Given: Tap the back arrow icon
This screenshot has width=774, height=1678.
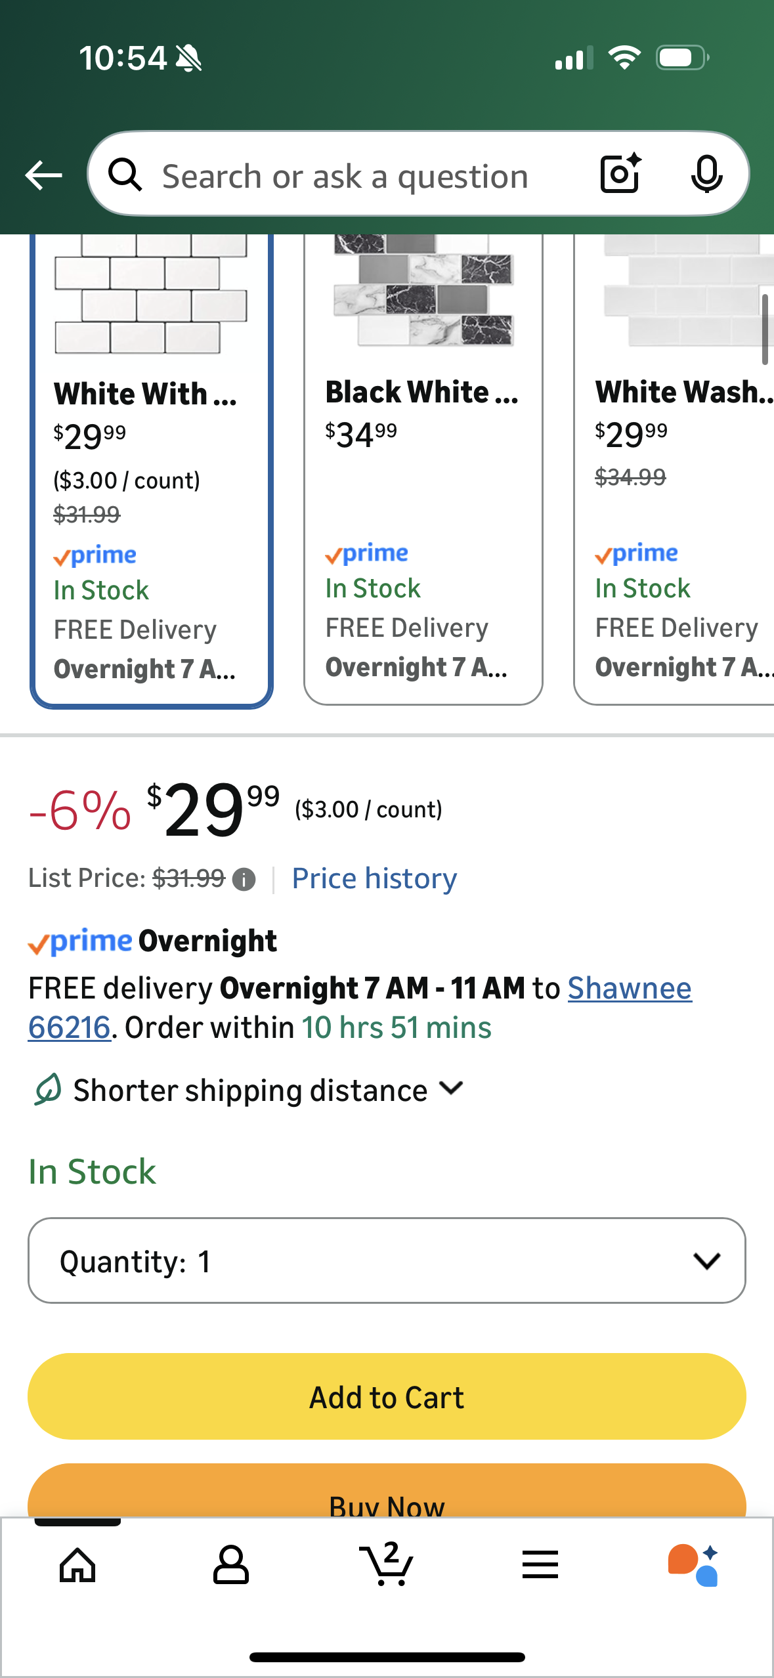Looking at the screenshot, I should click(43, 175).
